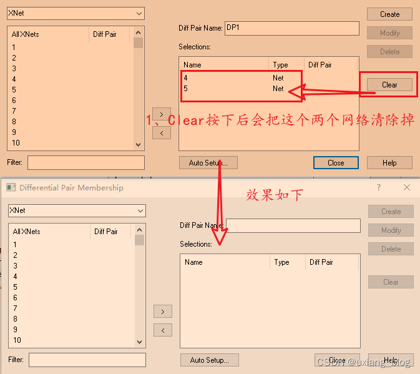Click Modify button in lower dialog
This screenshot has height=374, width=420.
tap(391, 230)
